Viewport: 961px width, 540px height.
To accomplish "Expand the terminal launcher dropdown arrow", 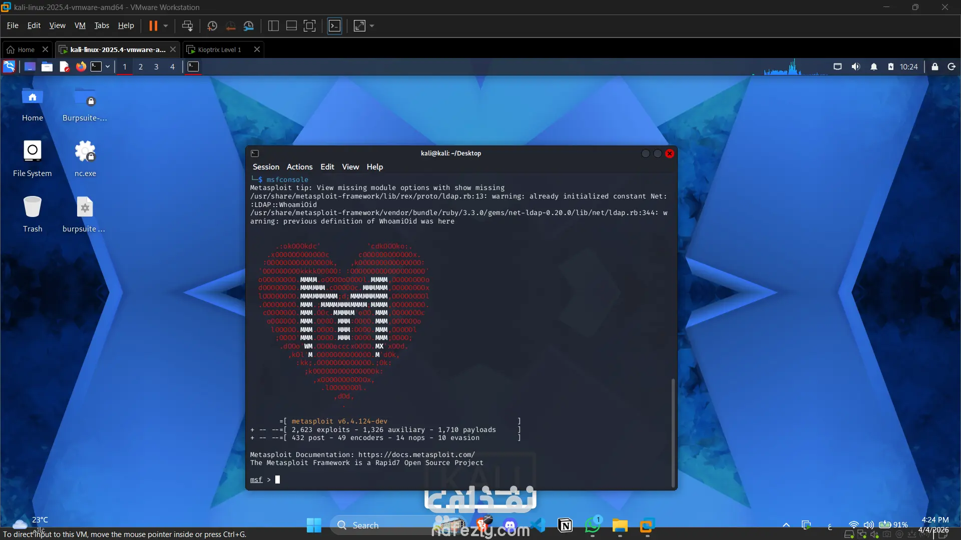I will pyautogui.click(x=107, y=66).
